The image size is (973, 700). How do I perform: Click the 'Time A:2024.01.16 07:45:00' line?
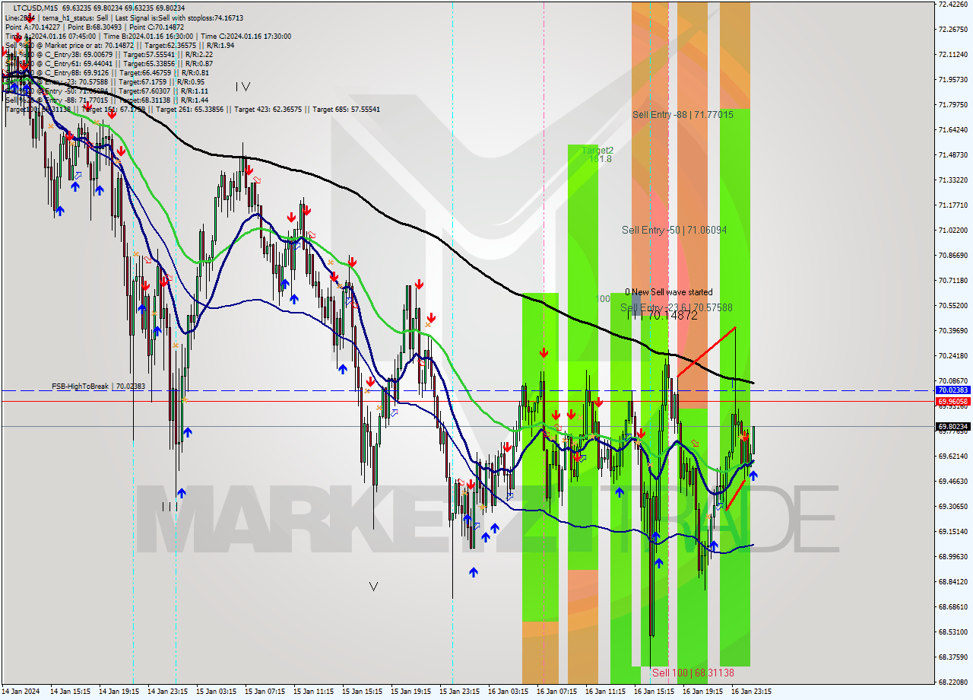click(50, 36)
